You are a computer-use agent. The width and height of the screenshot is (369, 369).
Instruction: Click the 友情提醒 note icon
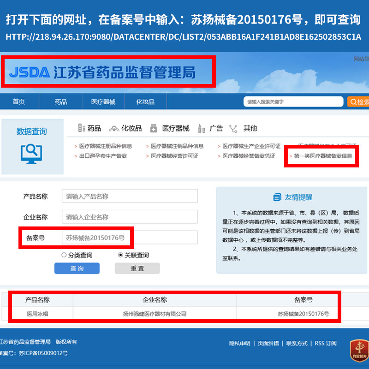[x=277, y=197]
